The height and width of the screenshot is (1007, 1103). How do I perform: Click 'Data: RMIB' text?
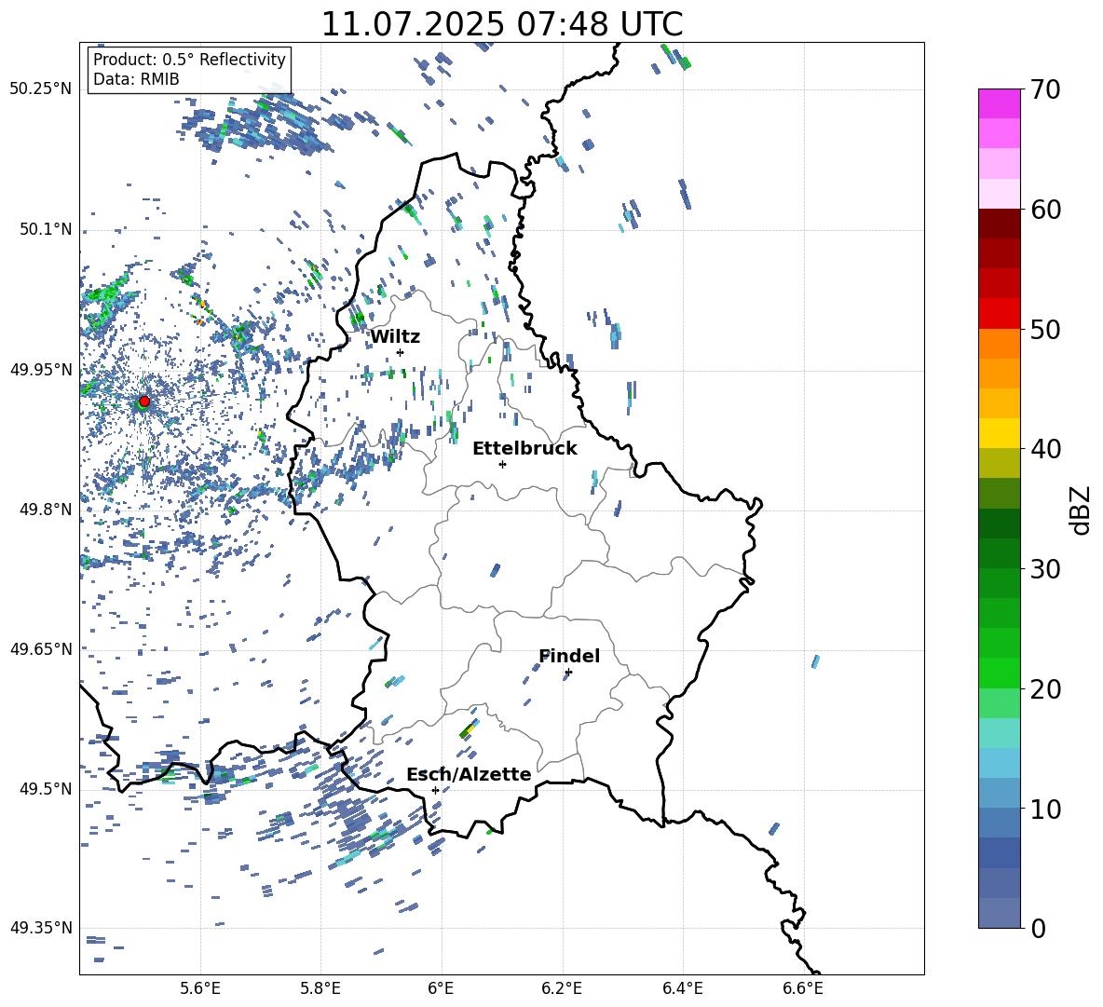click(136, 79)
